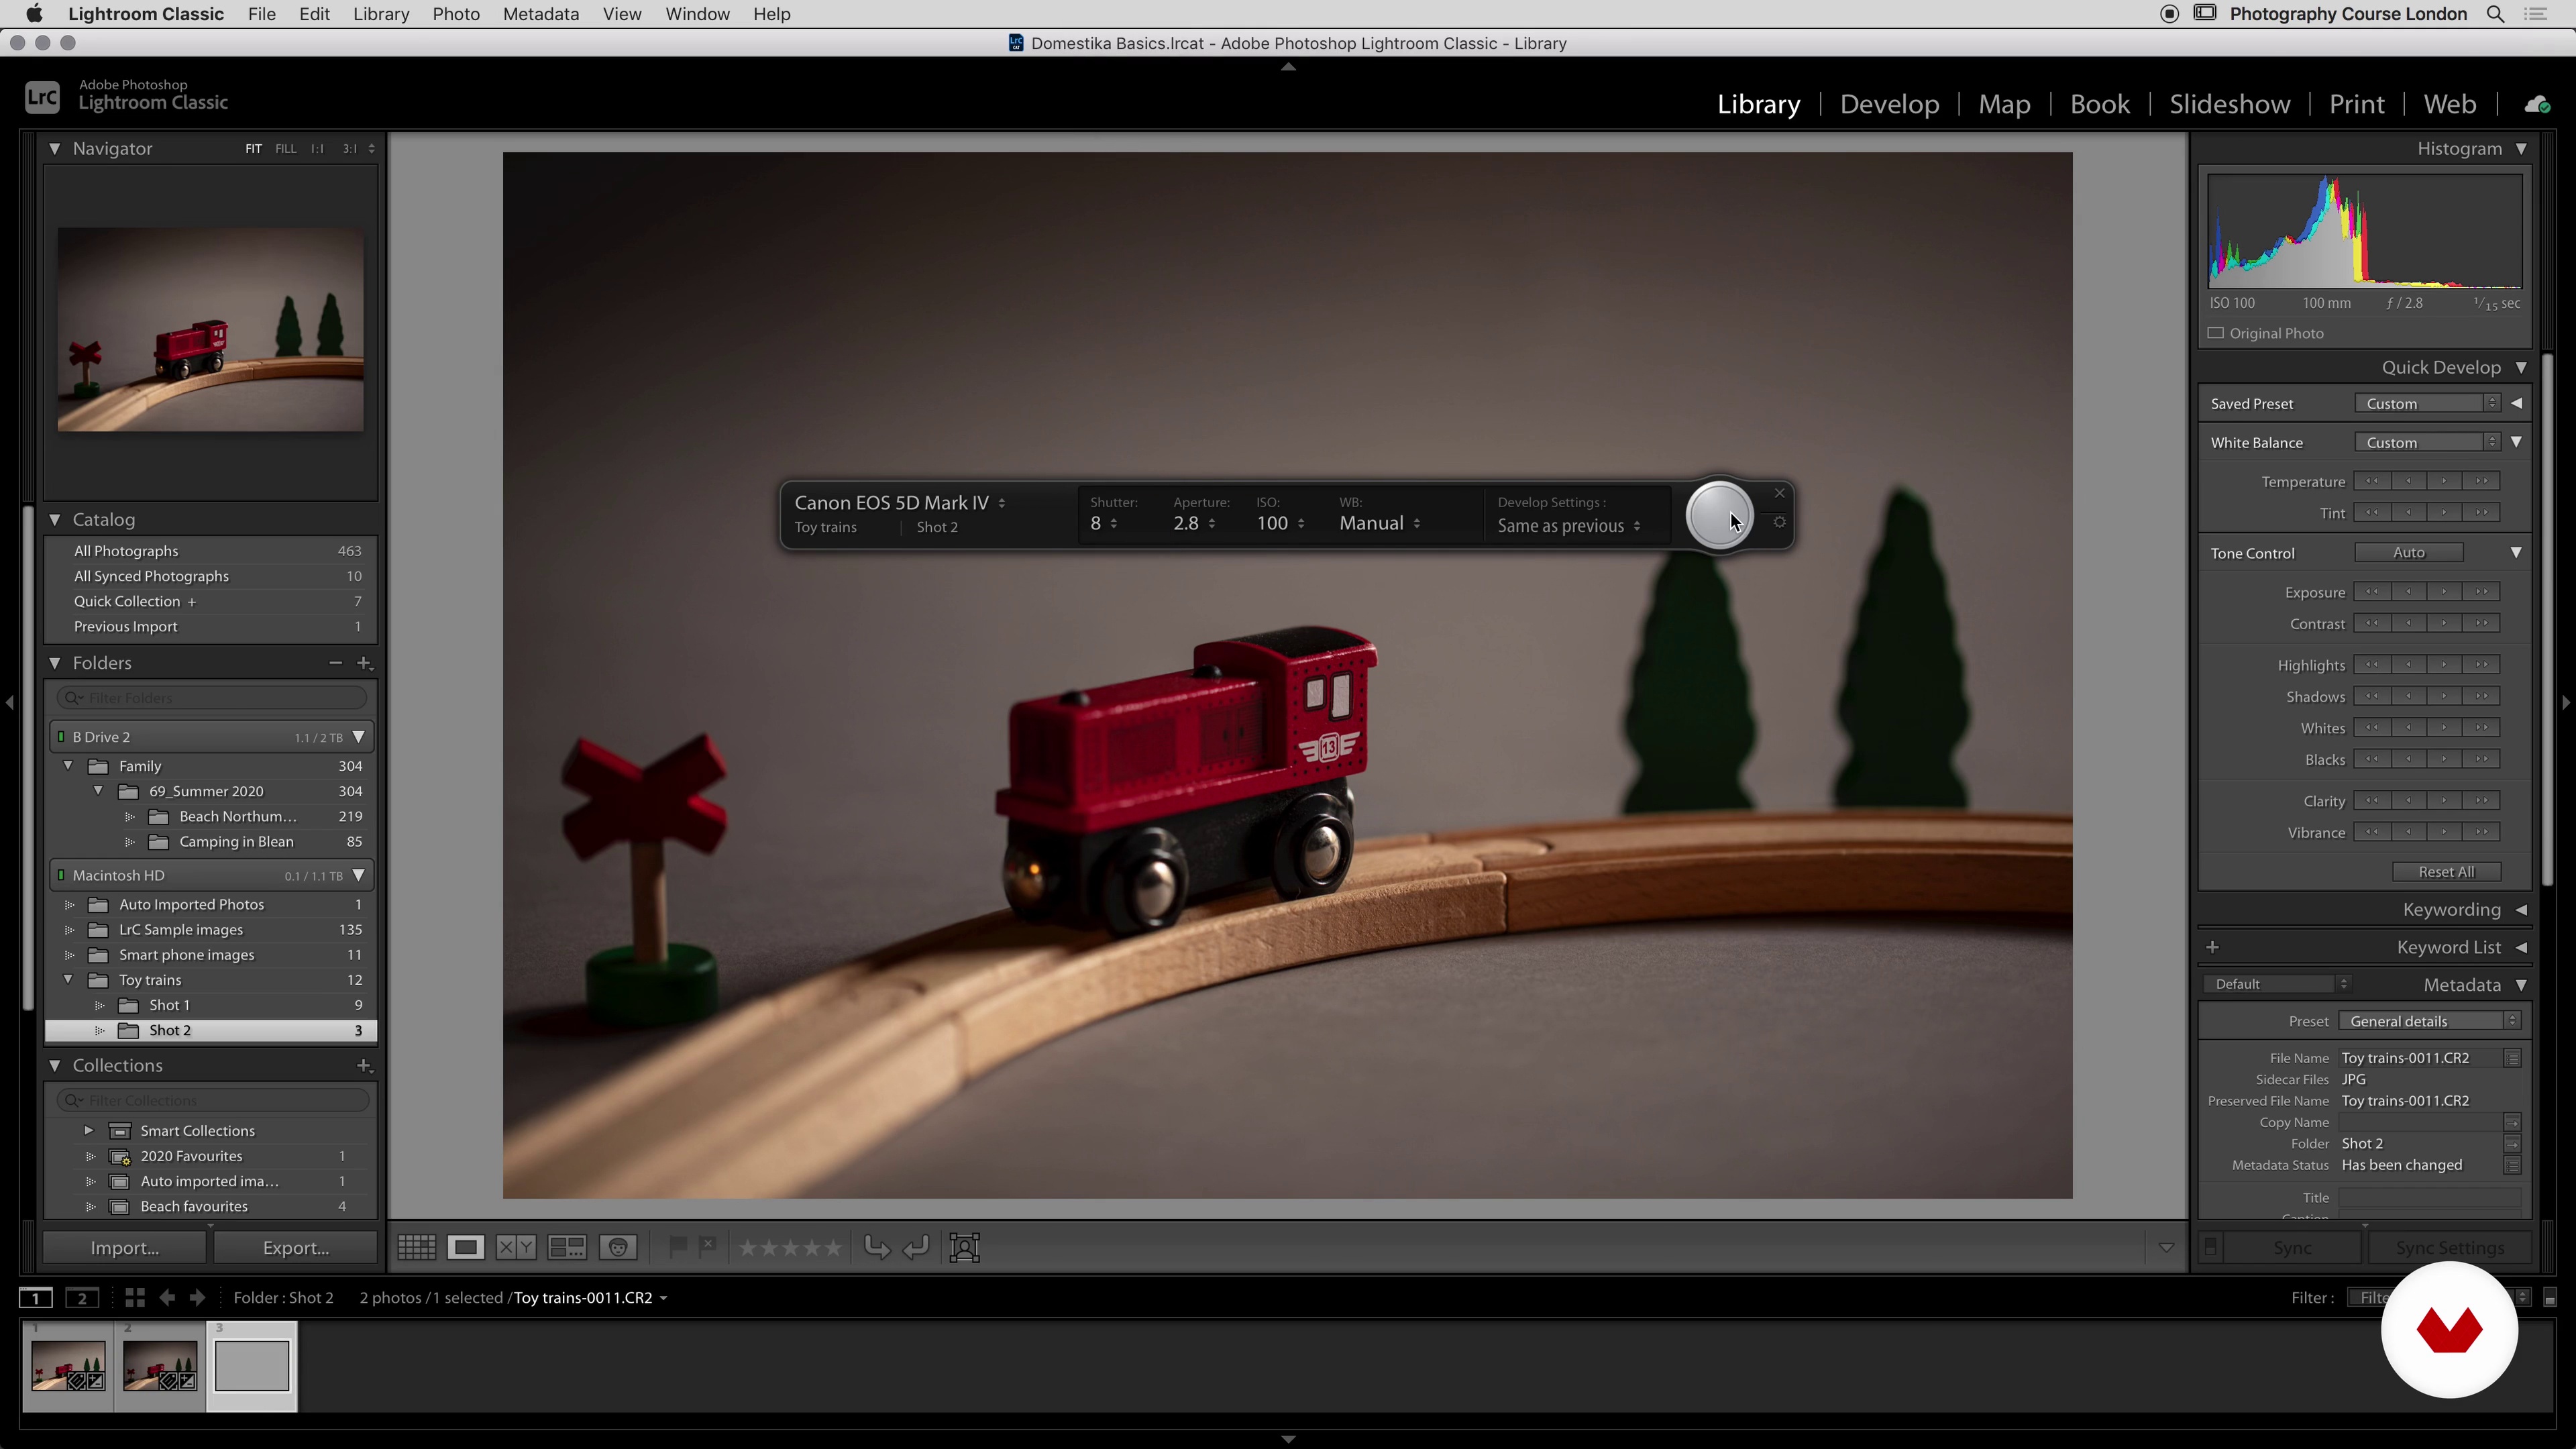Toggle auto sync switch beside Sync

(x=2210, y=1247)
